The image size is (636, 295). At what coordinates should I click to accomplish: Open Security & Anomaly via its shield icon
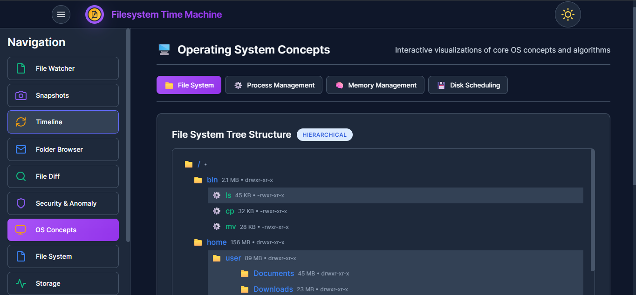point(21,203)
